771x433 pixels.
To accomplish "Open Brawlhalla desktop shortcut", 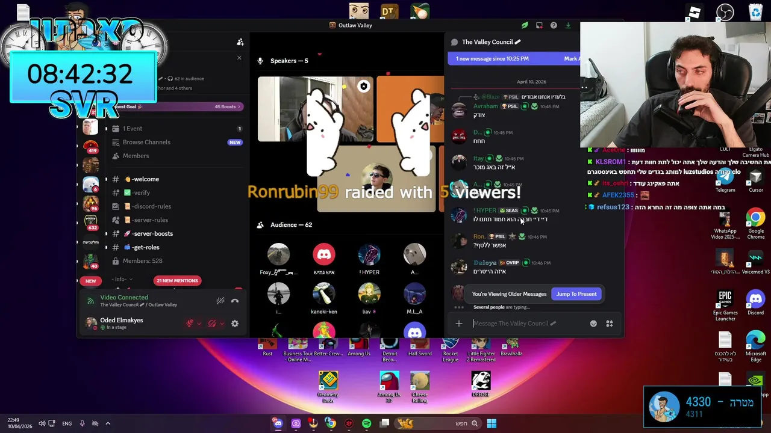I will tap(511, 346).
